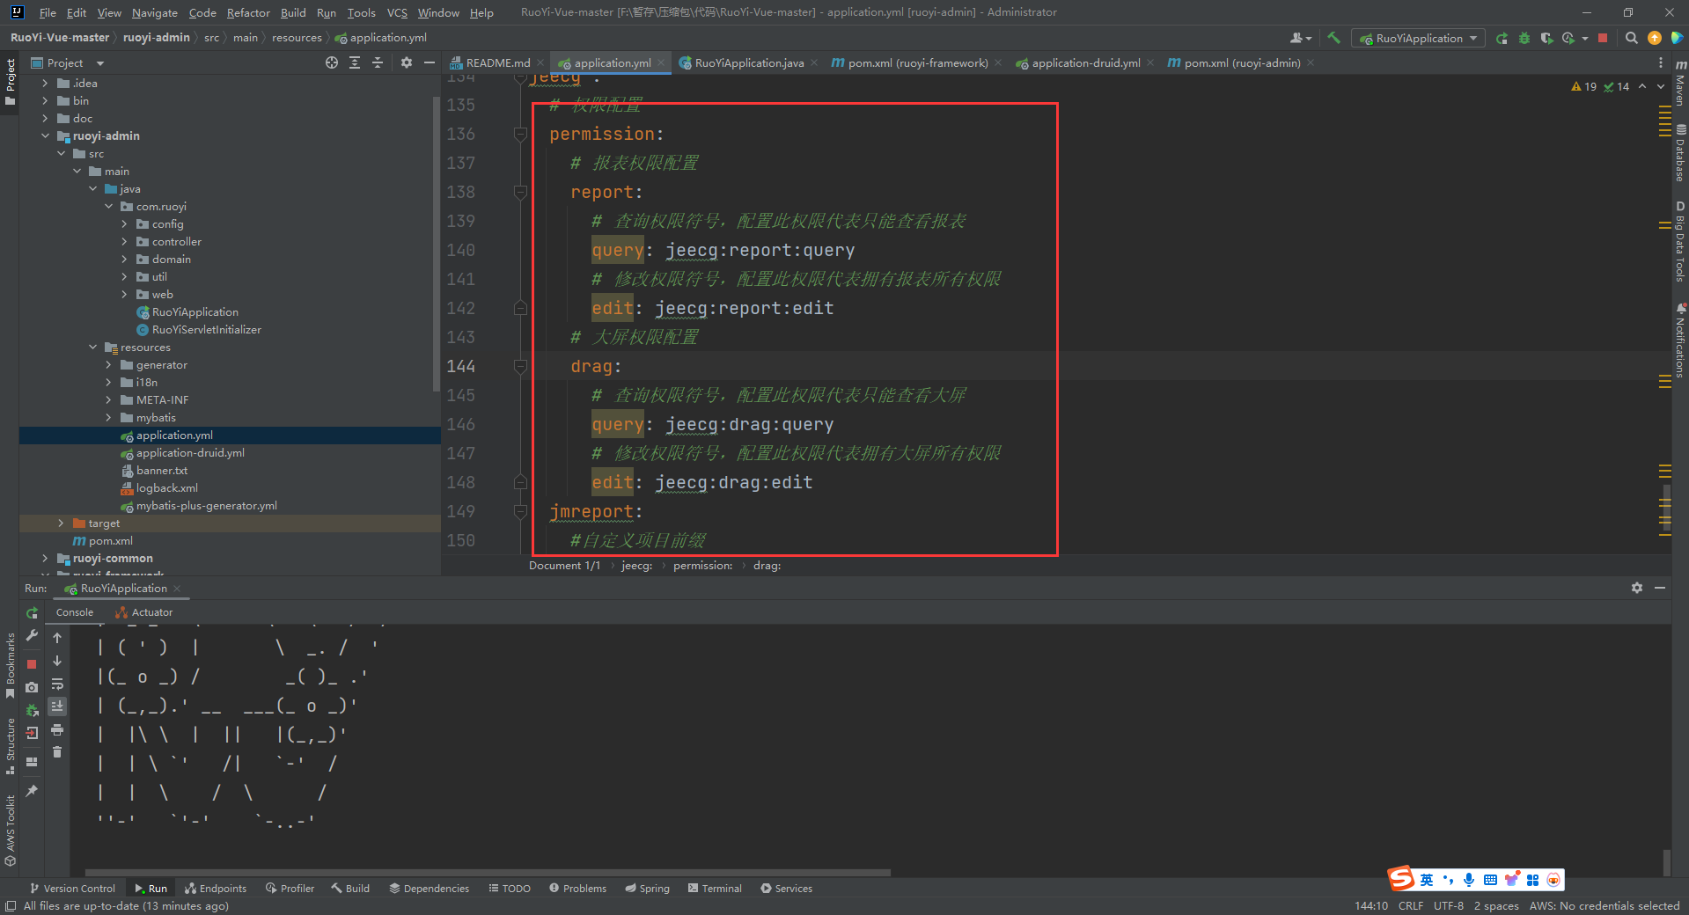
Task: Click line separator CRLF in status bar
Action: pos(1410,905)
